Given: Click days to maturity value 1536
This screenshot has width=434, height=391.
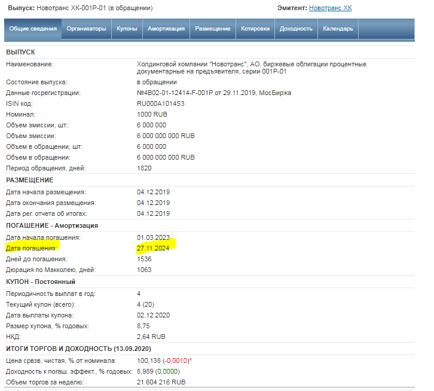Looking at the screenshot, I should pos(144,259).
